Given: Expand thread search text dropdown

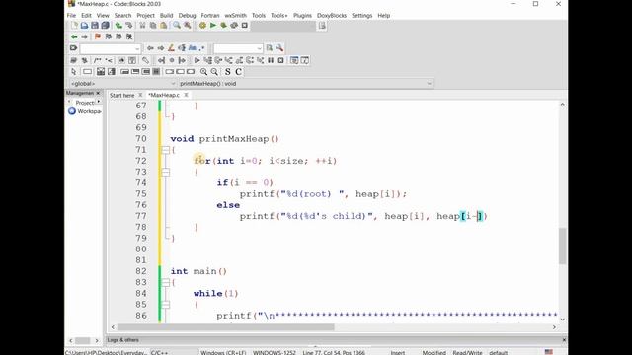Looking at the screenshot, I should [259, 48].
